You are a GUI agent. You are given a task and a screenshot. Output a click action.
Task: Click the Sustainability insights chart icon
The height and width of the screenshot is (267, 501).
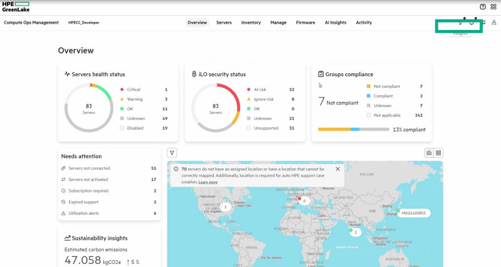[x=67, y=238]
